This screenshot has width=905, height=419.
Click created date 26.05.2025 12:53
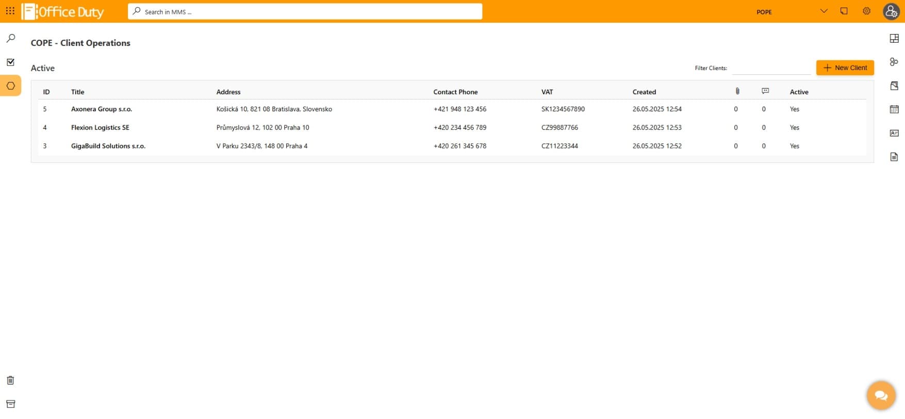(657, 127)
